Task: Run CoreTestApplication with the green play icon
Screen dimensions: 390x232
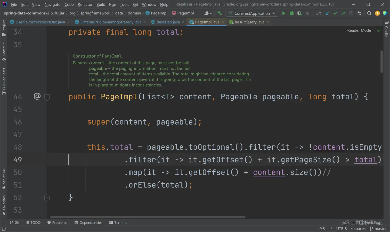Action: coord(283,13)
